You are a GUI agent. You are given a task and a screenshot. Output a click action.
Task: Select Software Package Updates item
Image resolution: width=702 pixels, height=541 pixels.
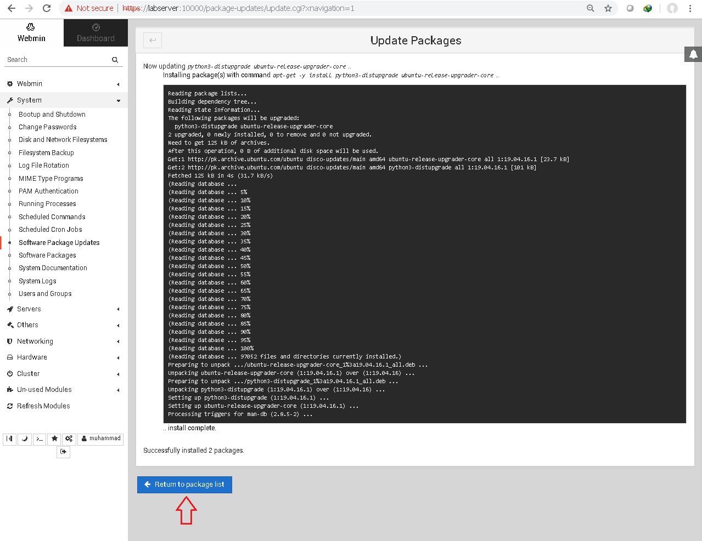[59, 243]
